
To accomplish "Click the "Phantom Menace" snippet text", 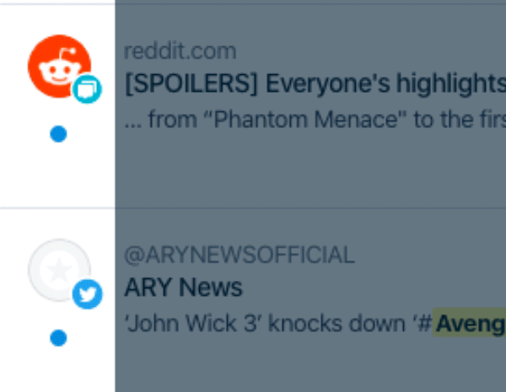I will click(x=305, y=120).
